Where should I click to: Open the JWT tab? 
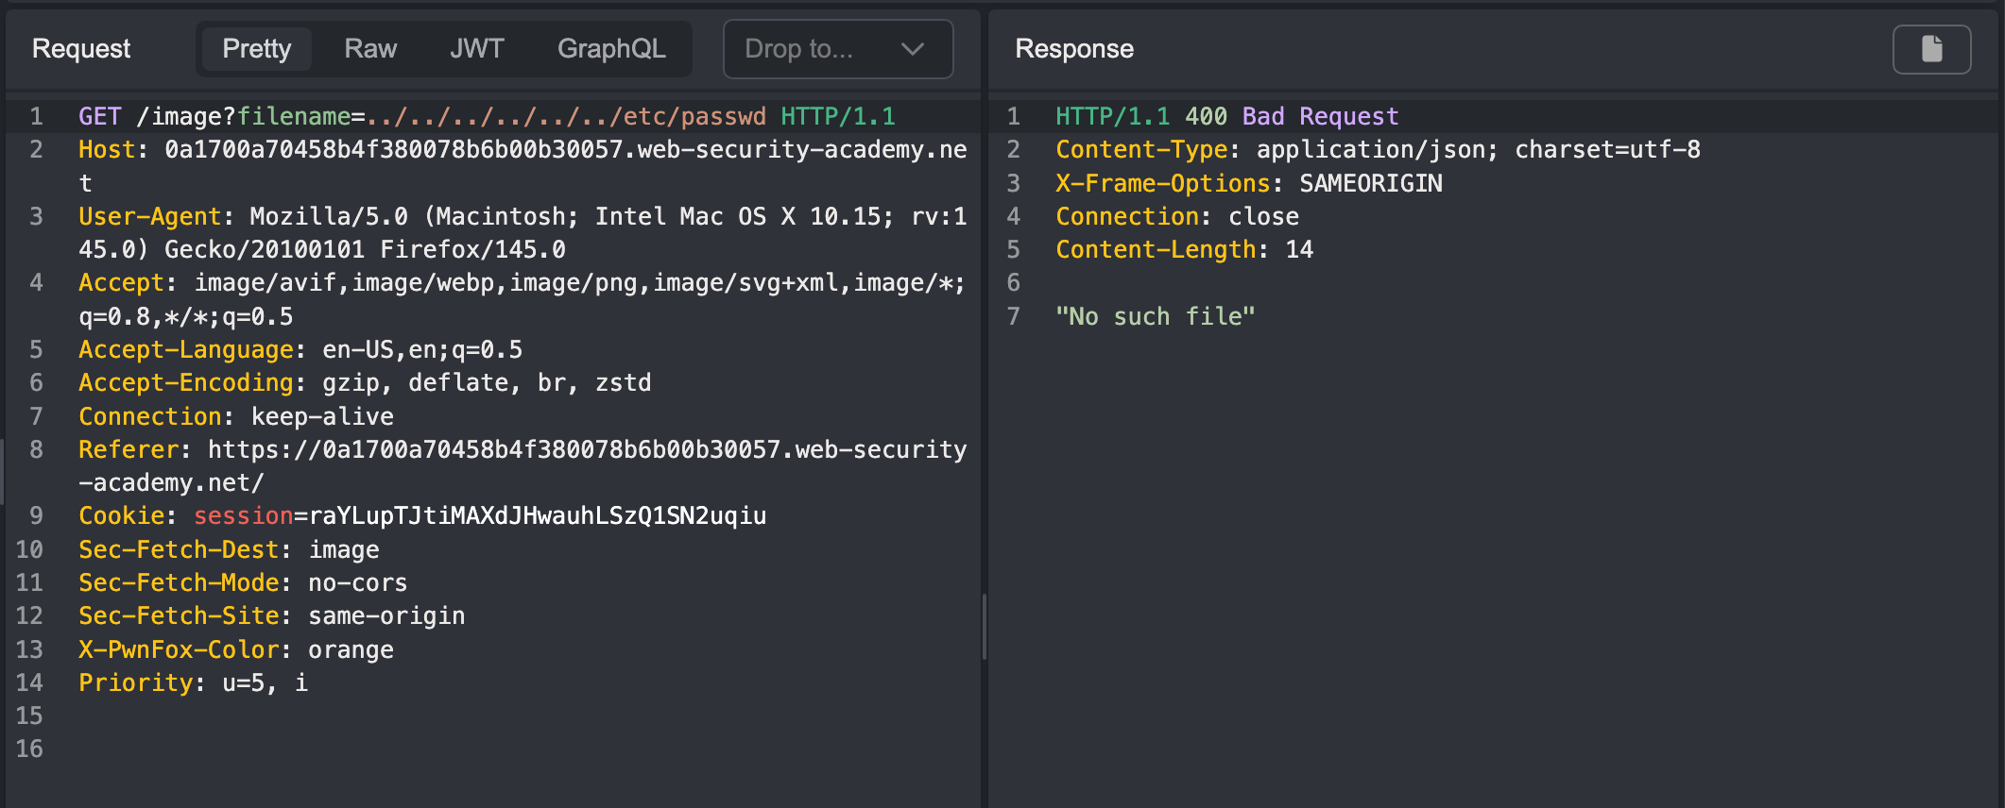pos(476,49)
